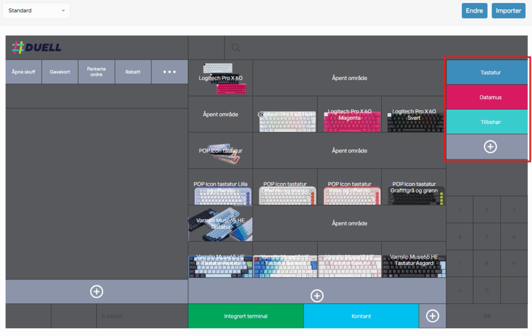Select the Logitech Pro X 60 Magenta product
This screenshot has height=336, width=532.
[349, 115]
